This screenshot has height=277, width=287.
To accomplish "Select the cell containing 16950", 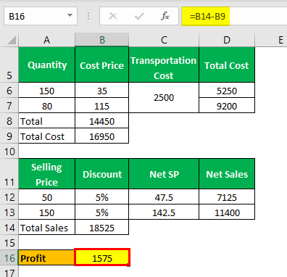I will (101, 136).
